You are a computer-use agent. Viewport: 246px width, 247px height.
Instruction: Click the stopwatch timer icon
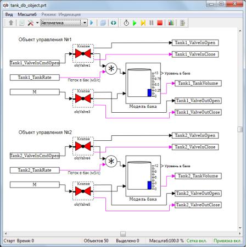tap(126, 23)
